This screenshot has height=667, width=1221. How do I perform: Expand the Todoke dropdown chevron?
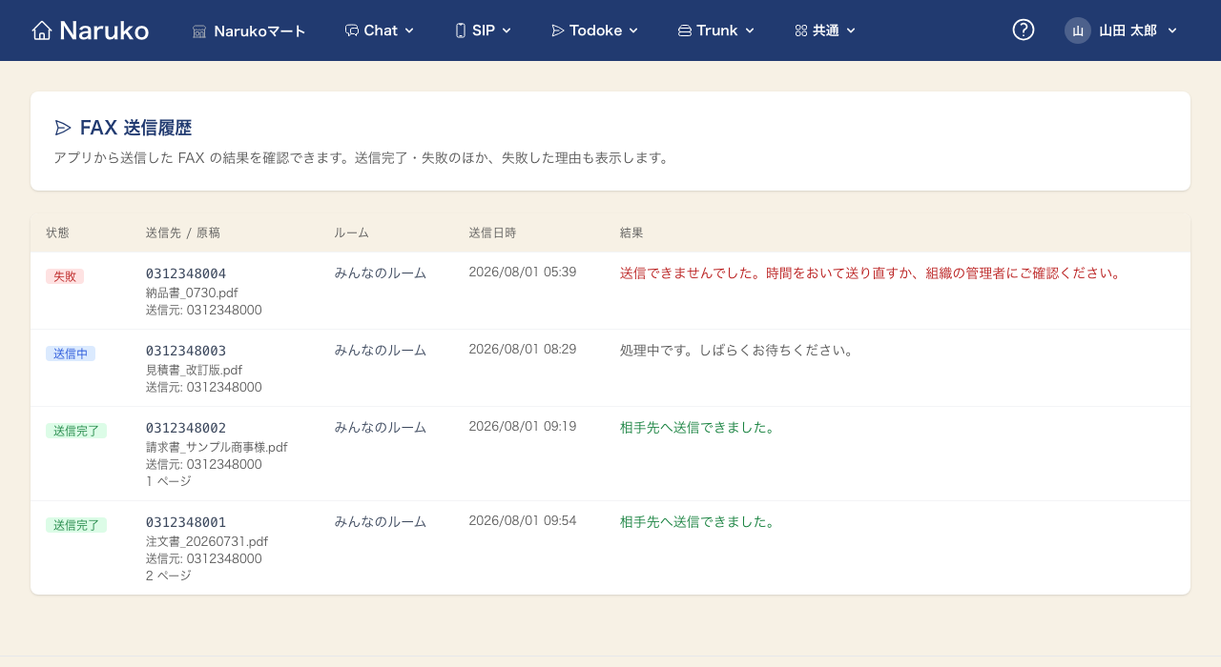pos(633,30)
